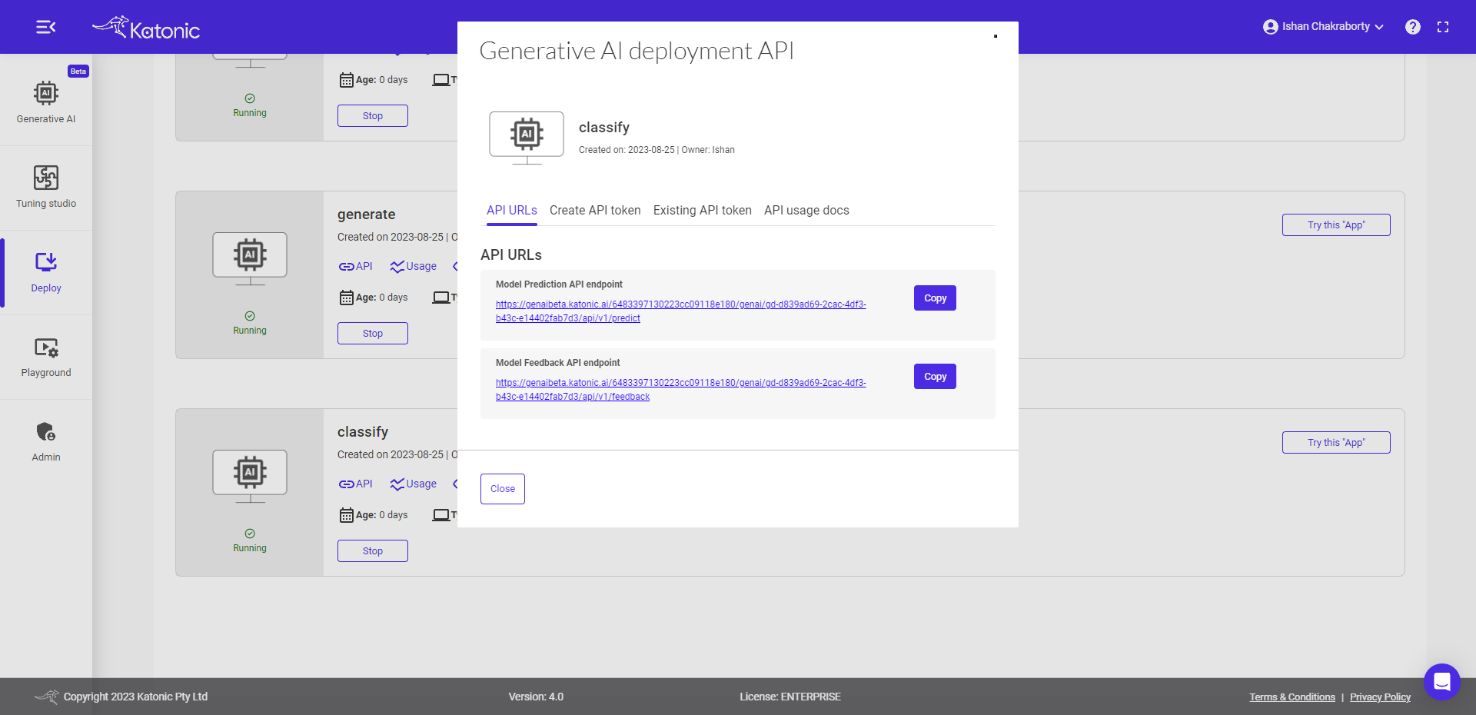
Task: Open the help question mark icon
Action: (1413, 27)
